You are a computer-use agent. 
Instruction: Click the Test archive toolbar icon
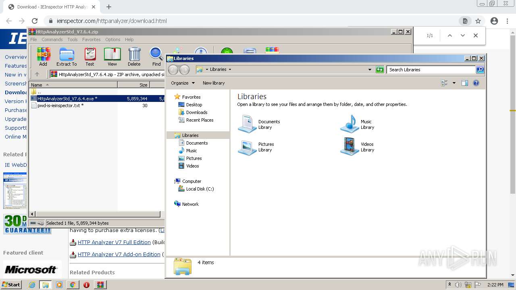[x=90, y=56]
